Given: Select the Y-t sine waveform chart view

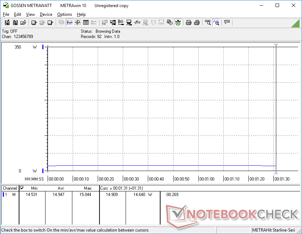Looking at the screenshot, I should (x=70, y=23).
